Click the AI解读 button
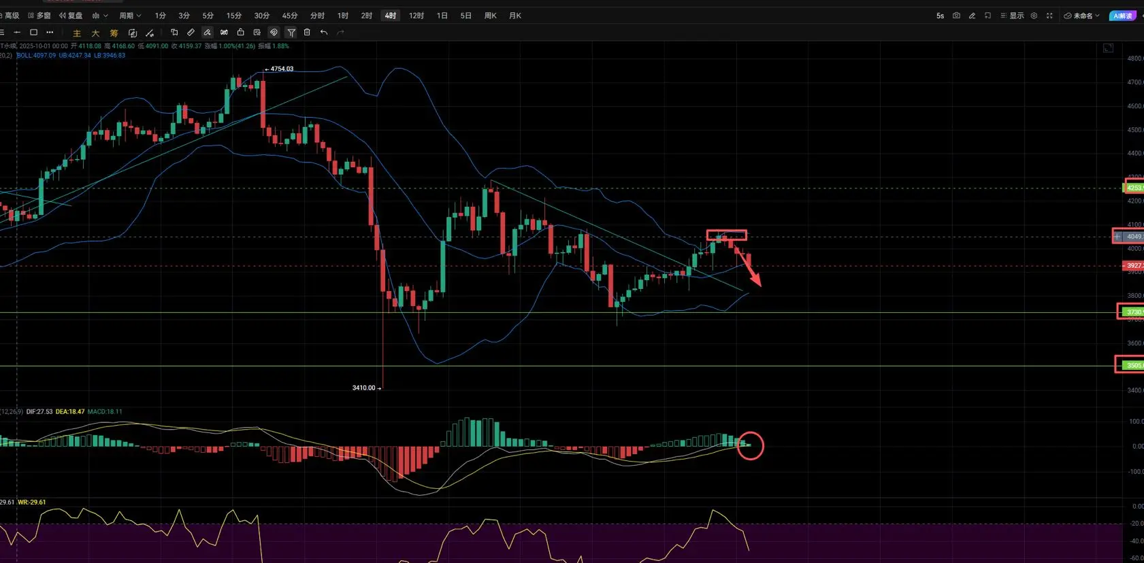 point(1123,16)
